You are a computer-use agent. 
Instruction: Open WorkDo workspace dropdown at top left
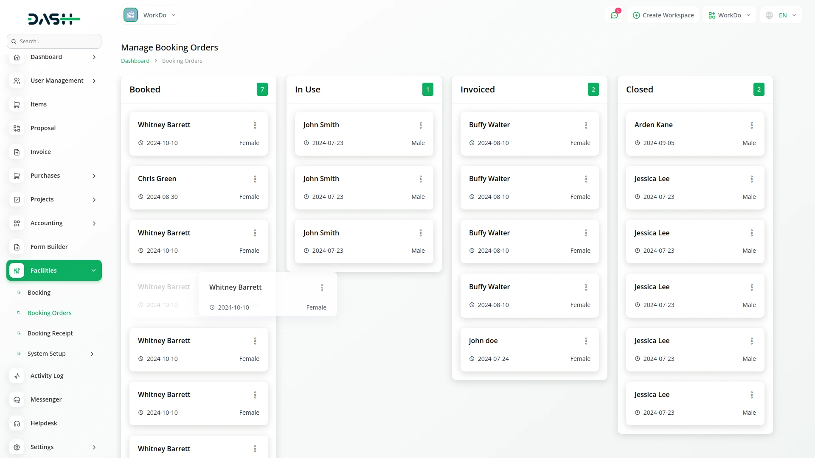(x=150, y=15)
